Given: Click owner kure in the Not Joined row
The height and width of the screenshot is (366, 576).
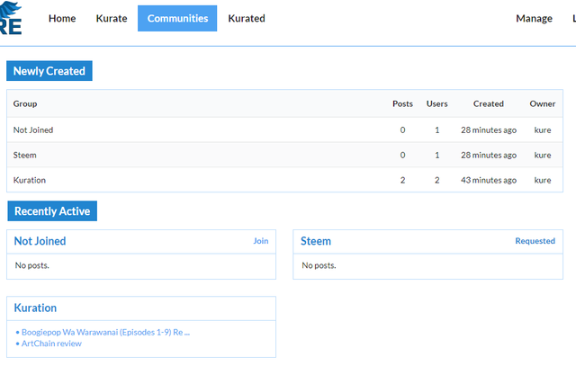Looking at the screenshot, I should click(x=543, y=130).
